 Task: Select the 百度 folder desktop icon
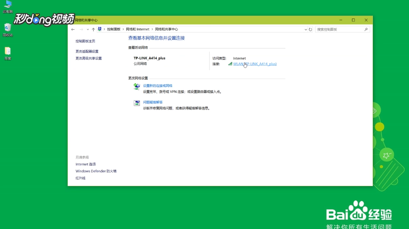pos(8,53)
